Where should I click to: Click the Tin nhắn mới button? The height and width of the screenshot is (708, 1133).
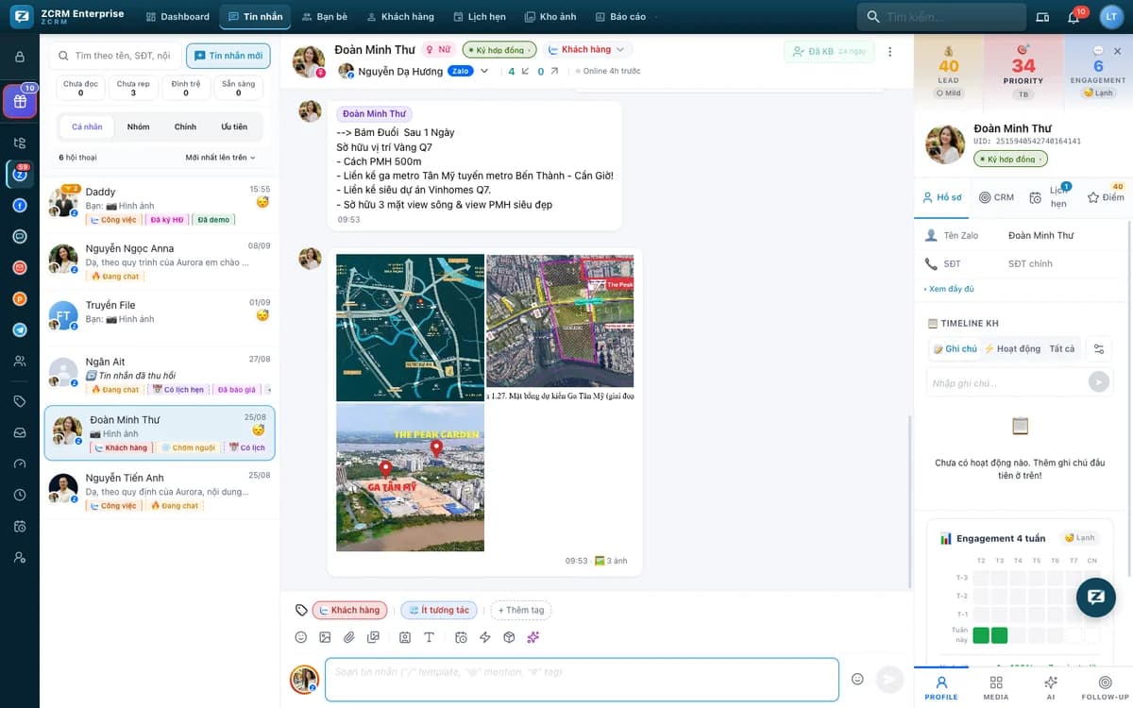click(x=228, y=56)
